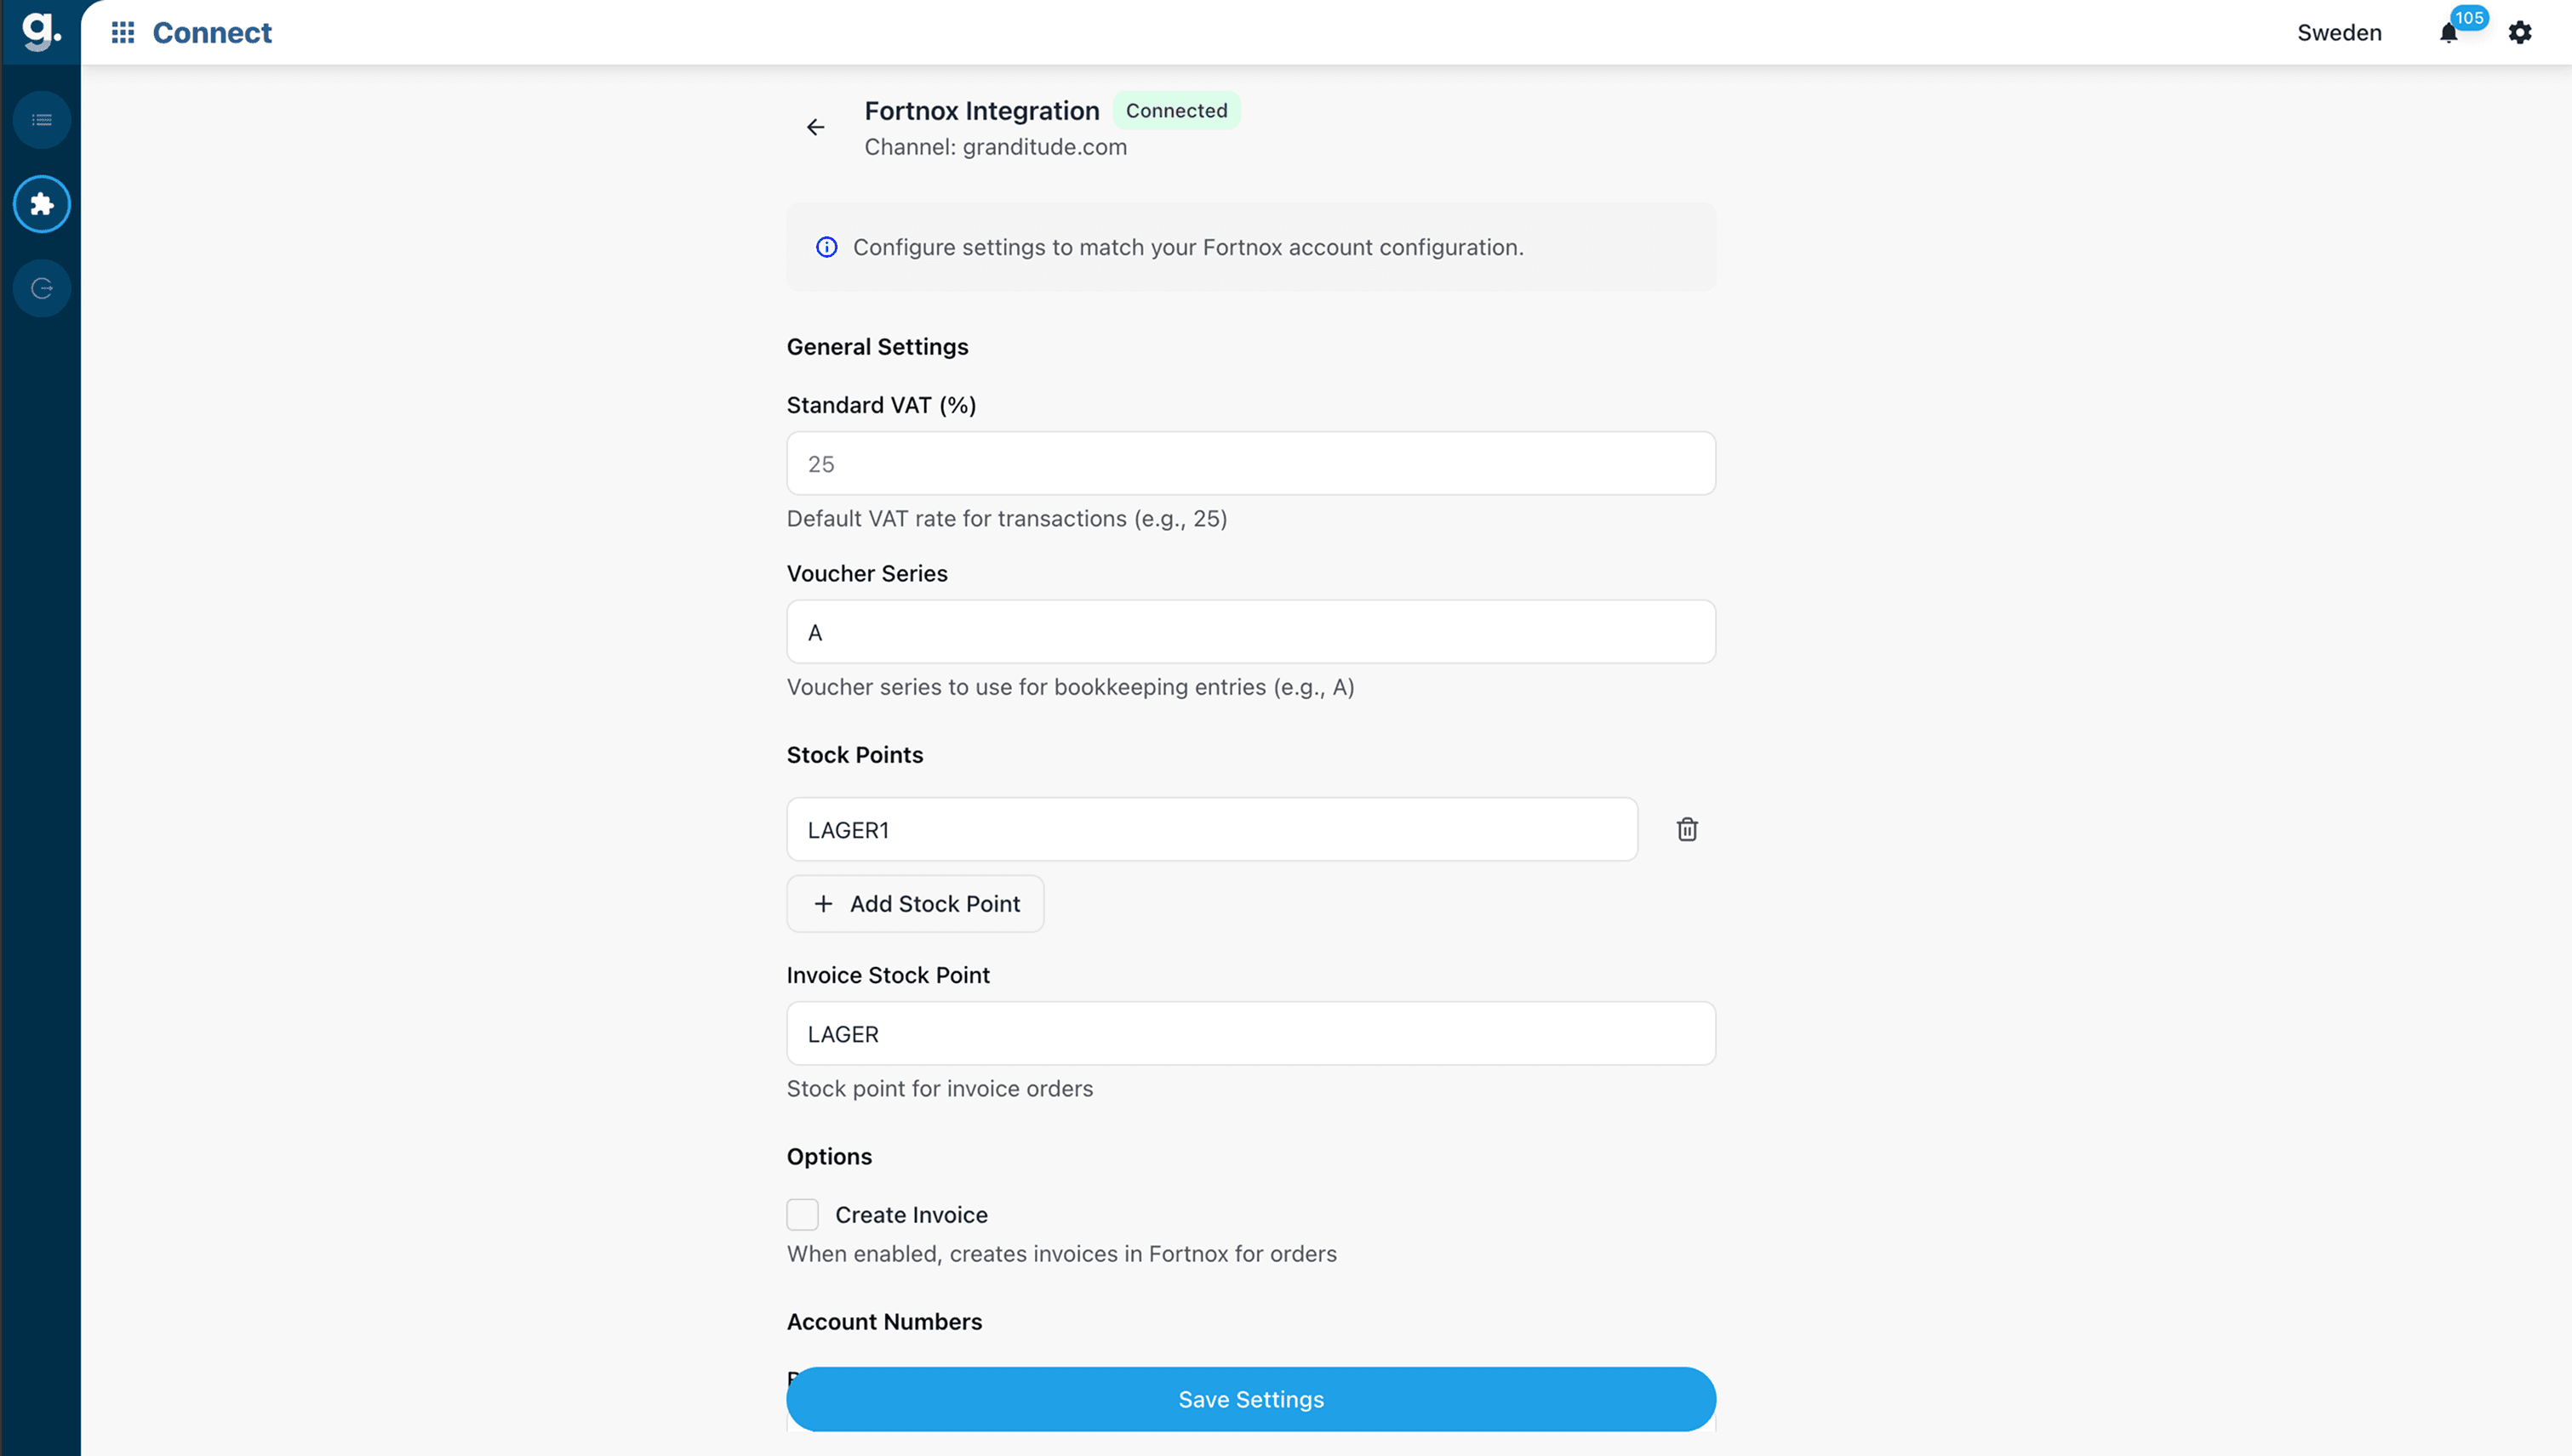Image resolution: width=2572 pixels, height=1456 pixels.
Task: Click the info icon in the configuration banner
Action: [826, 247]
